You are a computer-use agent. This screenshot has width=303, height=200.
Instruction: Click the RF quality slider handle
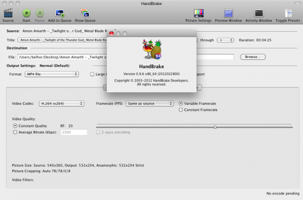[x=215, y=127]
